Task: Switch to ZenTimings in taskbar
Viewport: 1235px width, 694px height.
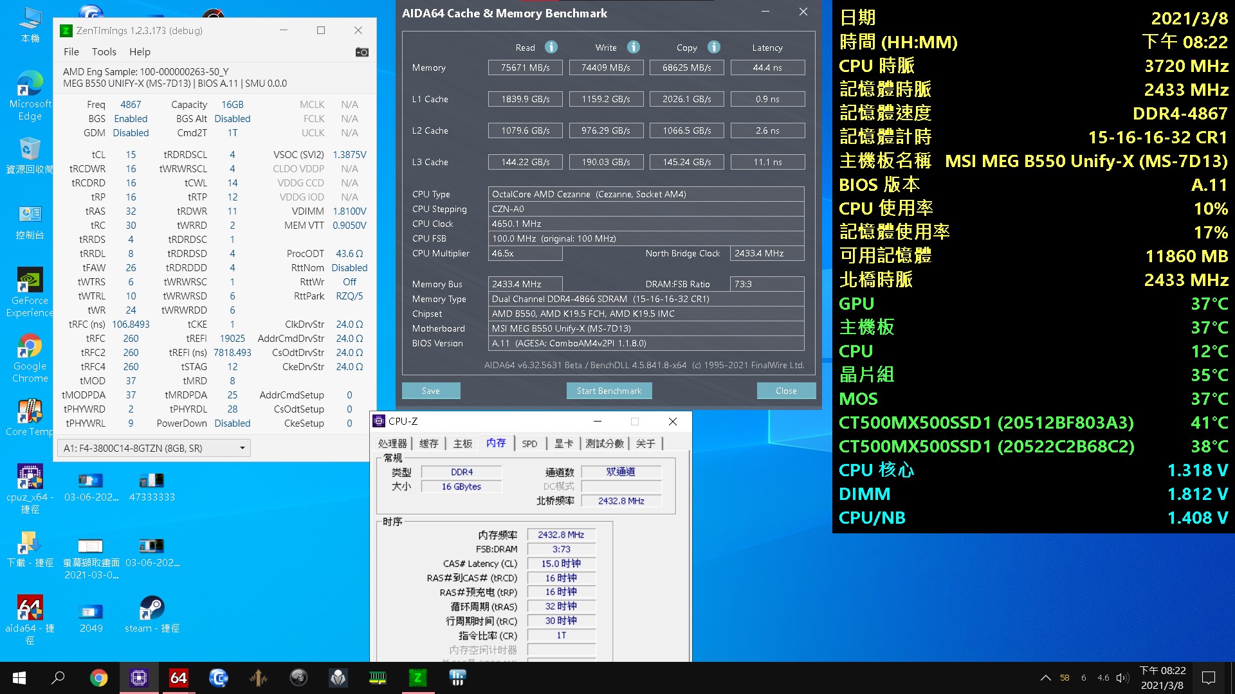Action: point(417,678)
